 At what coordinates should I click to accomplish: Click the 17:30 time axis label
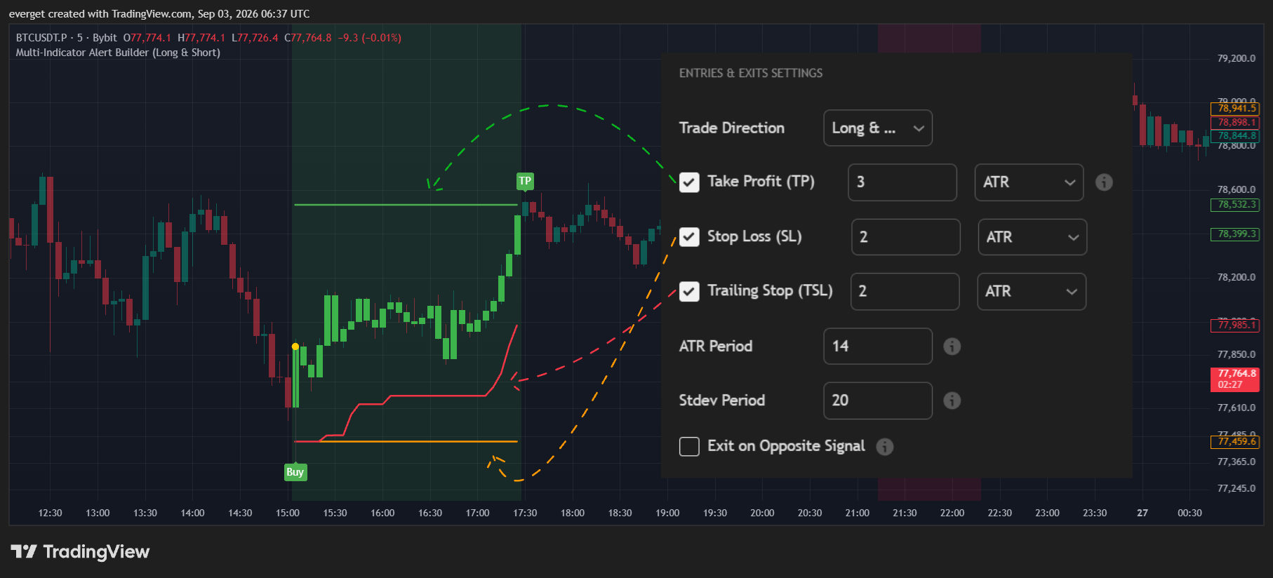tap(525, 513)
